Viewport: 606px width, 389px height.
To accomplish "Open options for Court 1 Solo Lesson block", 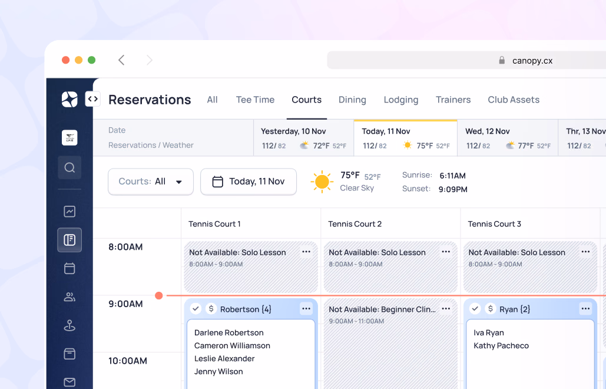I will click(x=306, y=252).
